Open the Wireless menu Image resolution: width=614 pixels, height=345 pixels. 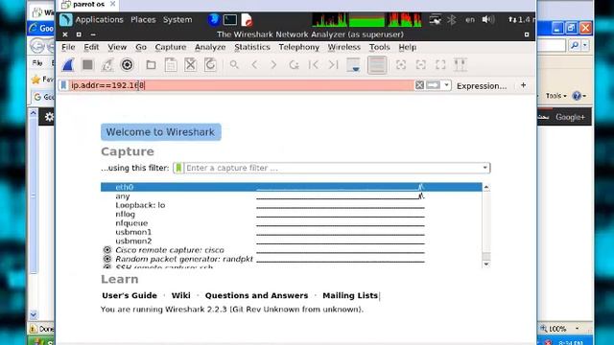343,47
